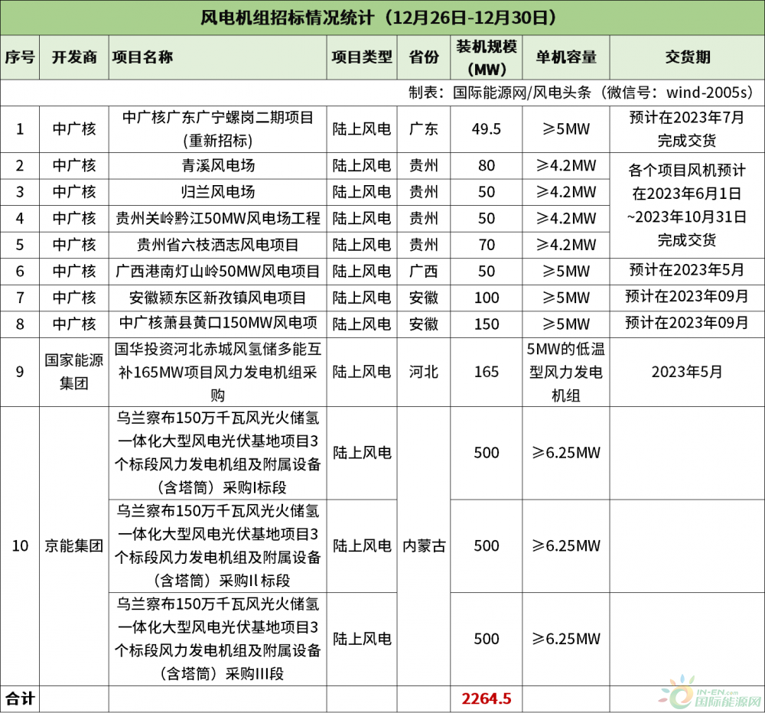
Task: Click delivery cell 预计在2023年5月
Action: tap(687, 270)
